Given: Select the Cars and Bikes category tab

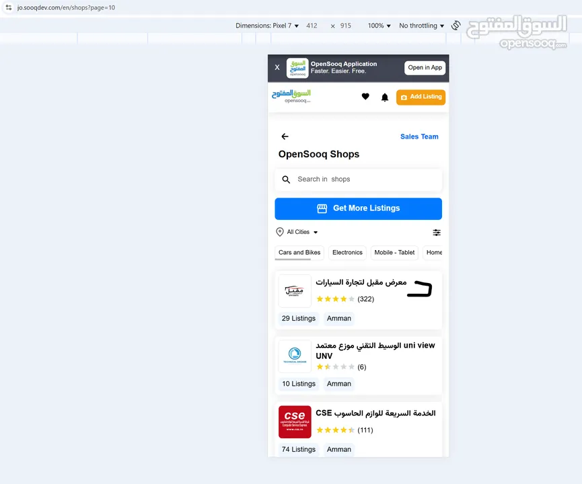Looking at the screenshot, I should pos(299,253).
